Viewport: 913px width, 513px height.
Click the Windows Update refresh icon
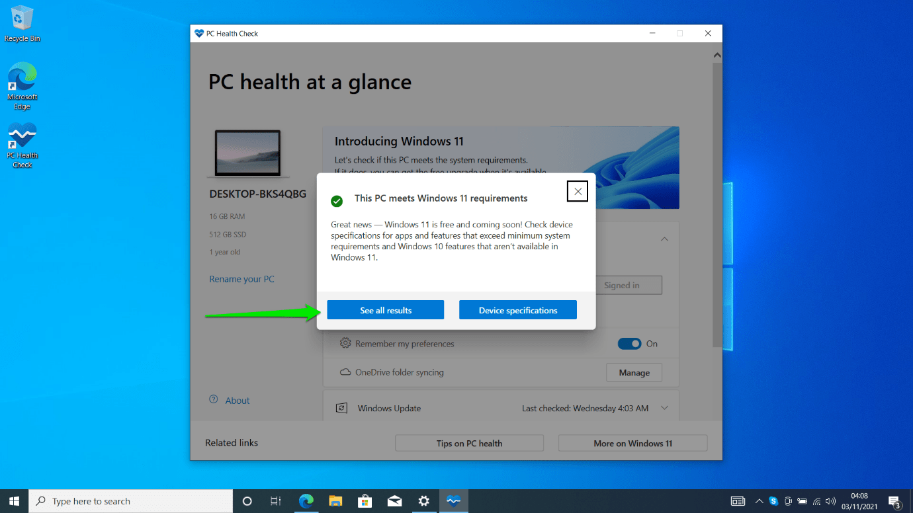341,408
